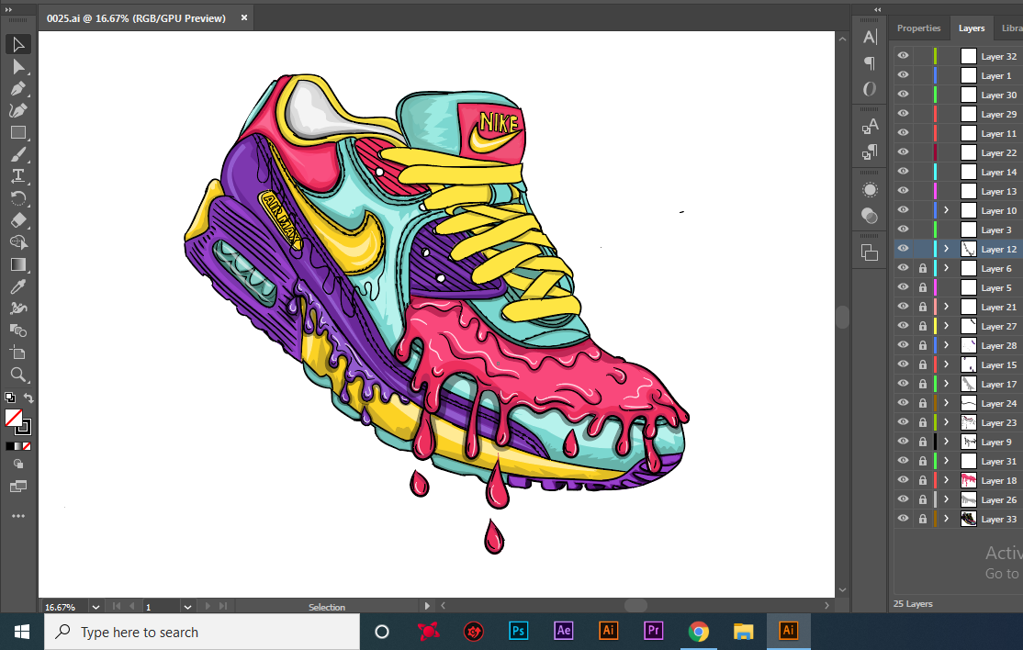
Task: Switch to the Properties tab
Action: 918,28
